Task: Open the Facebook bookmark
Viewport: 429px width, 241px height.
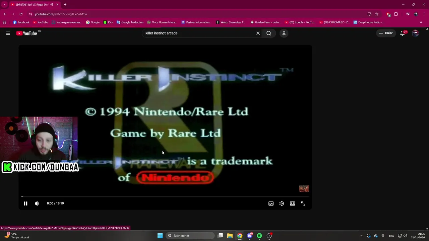Action: (21, 22)
